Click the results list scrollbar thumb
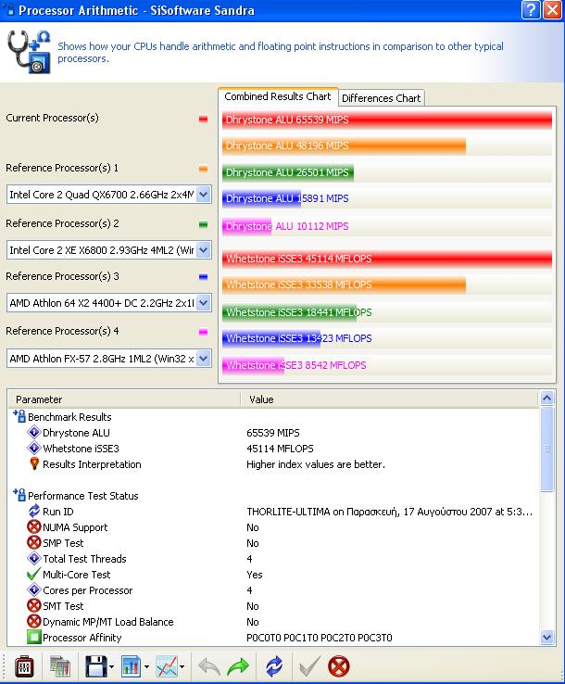Screen dimensions: 565x684 [546, 449]
